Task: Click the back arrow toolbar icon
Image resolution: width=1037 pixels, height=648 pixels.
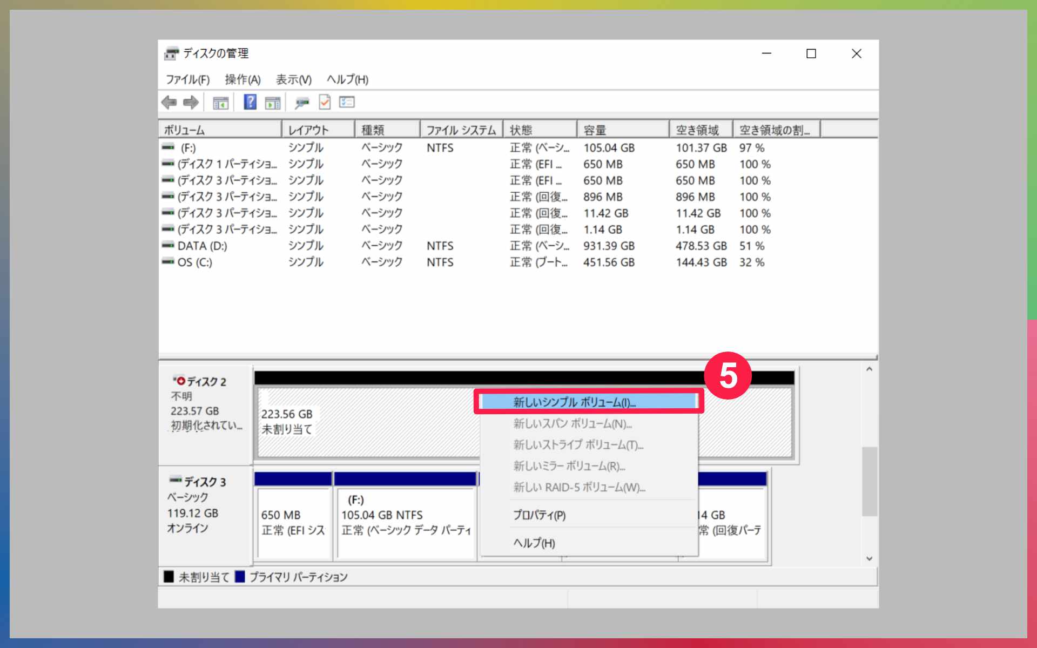Action: coord(169,102)
